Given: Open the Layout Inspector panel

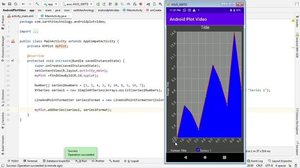Looking at the screenshot, I should pos(280,161).
